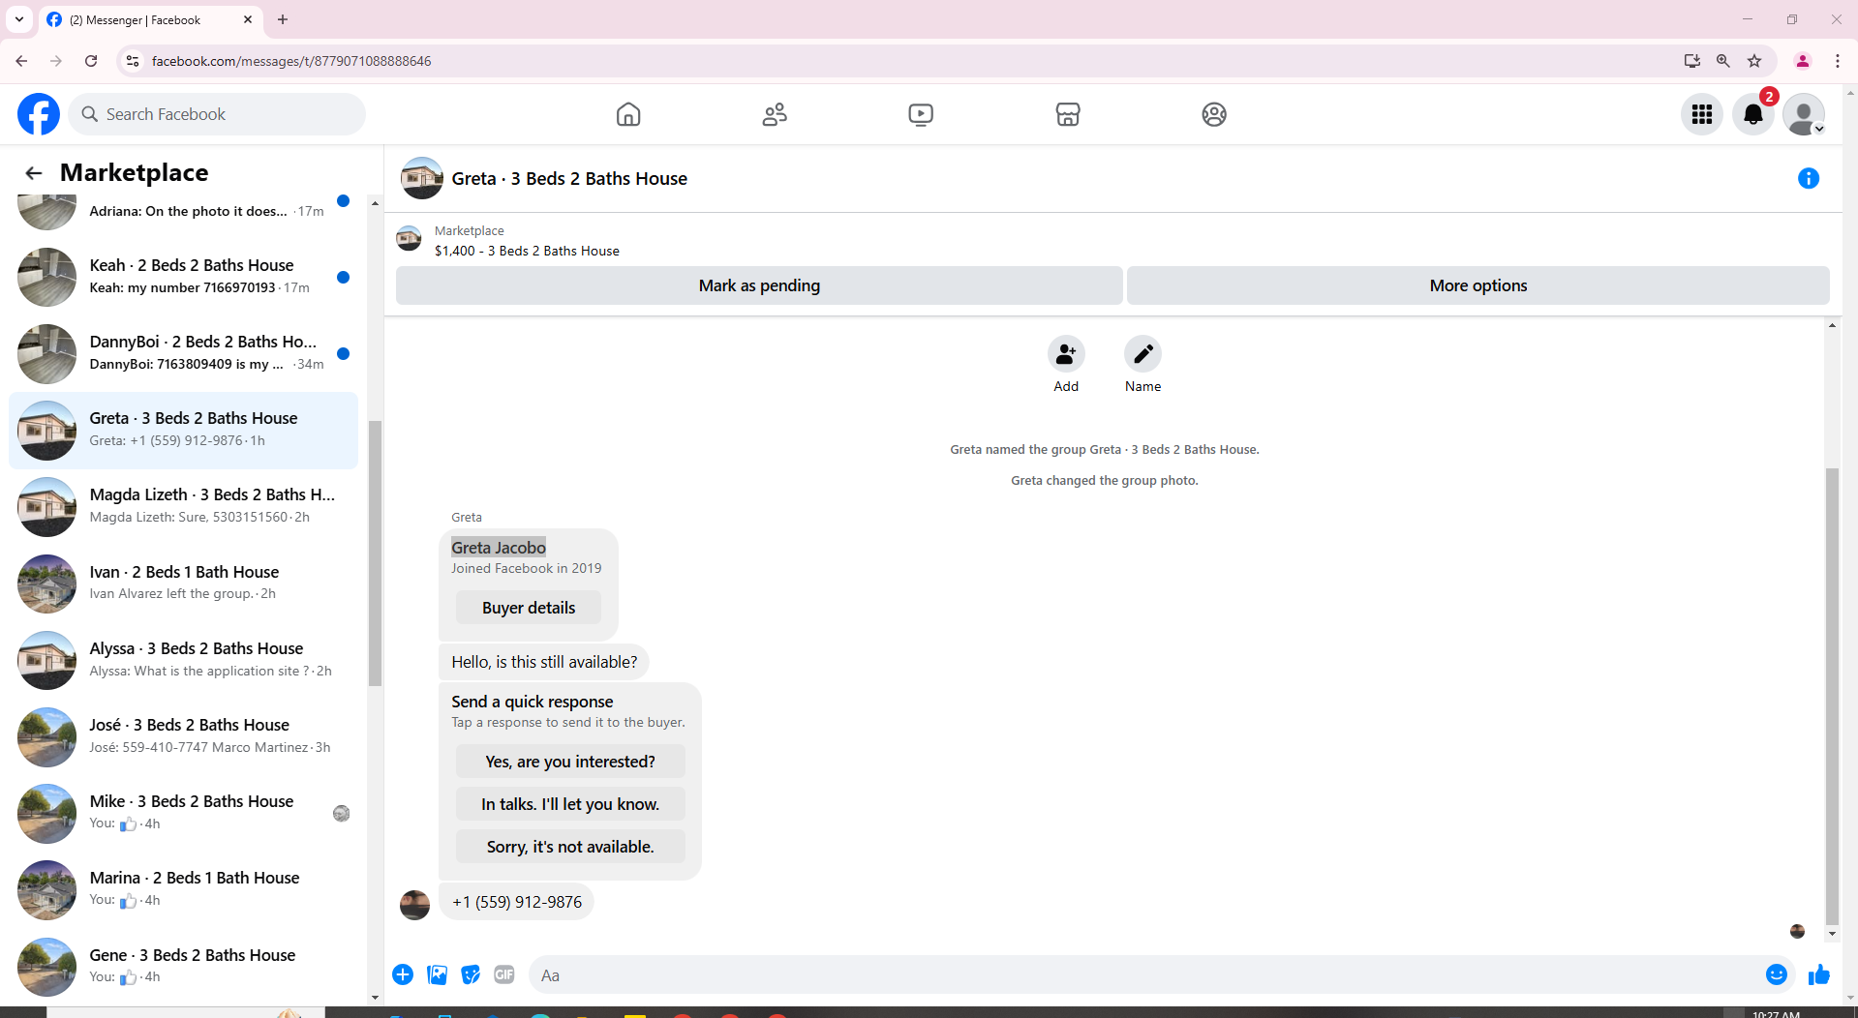Open Keah 2 Beds 2 Baths House chat
Viewport: 1858px width, 1018px height.
click(184, 277)
